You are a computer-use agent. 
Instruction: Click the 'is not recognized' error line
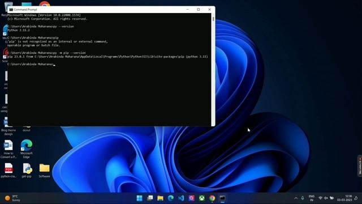(x=58, y=41)
